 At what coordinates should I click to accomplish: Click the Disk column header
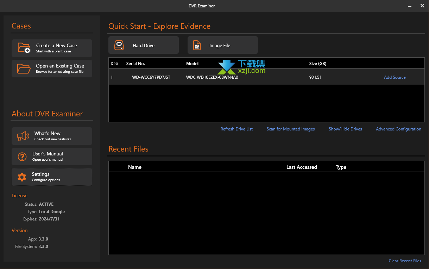click(x=115, y=64)
